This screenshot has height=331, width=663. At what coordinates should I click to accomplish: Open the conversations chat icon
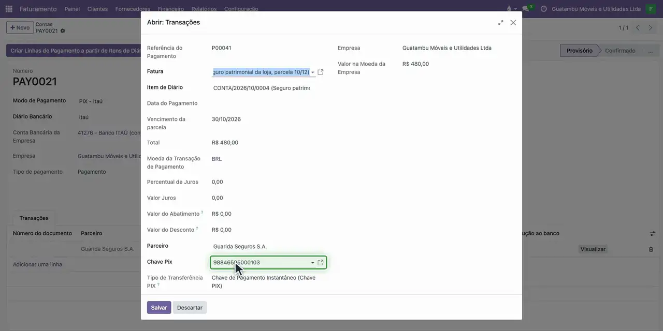pos(526,9)
